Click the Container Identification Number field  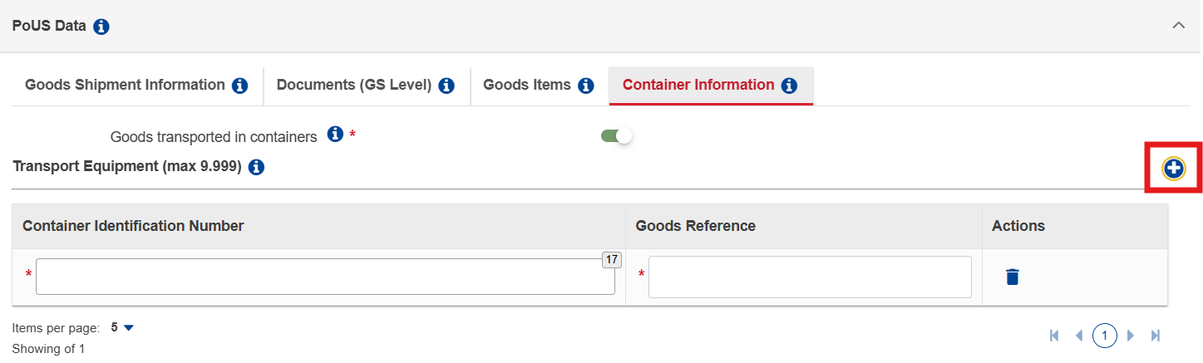(325, 277)
